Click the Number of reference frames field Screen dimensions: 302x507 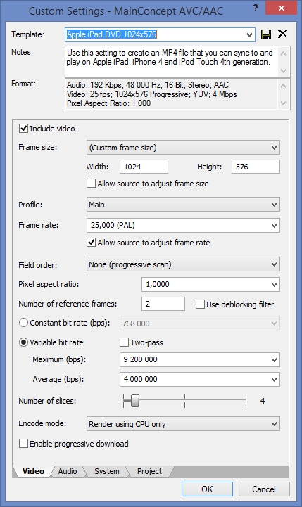163,304
